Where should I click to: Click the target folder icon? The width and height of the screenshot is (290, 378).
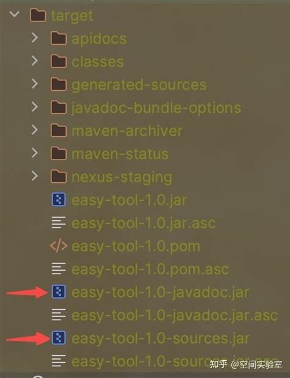click(x=38, y=15)
